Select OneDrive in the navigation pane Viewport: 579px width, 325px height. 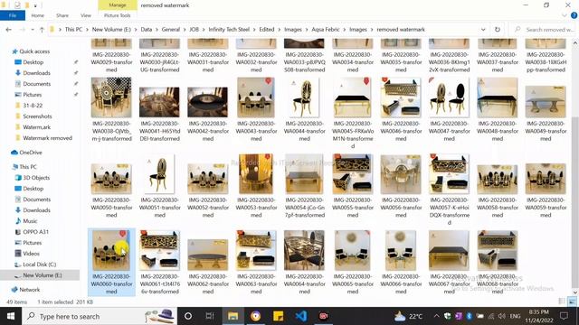30,153
